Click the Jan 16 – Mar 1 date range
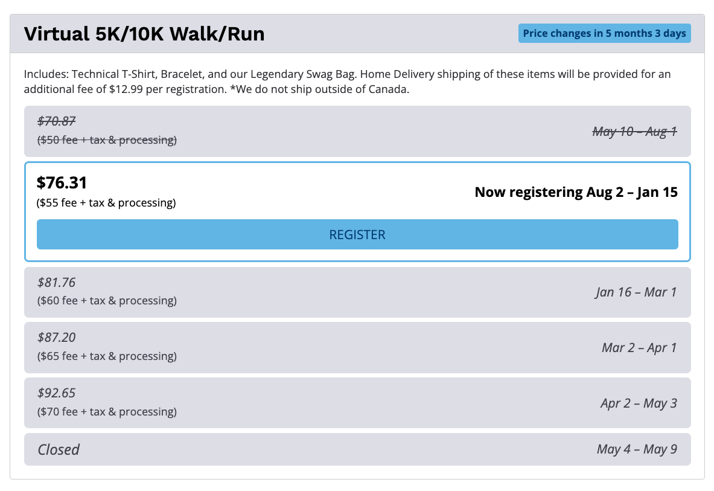This screenshot has width=714, height=491. [x=636, y=292]
